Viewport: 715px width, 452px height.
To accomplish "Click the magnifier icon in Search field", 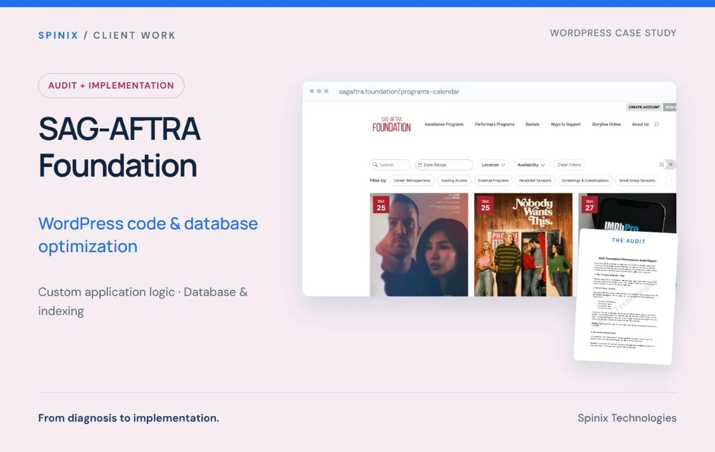I will (x=375, y=165).
